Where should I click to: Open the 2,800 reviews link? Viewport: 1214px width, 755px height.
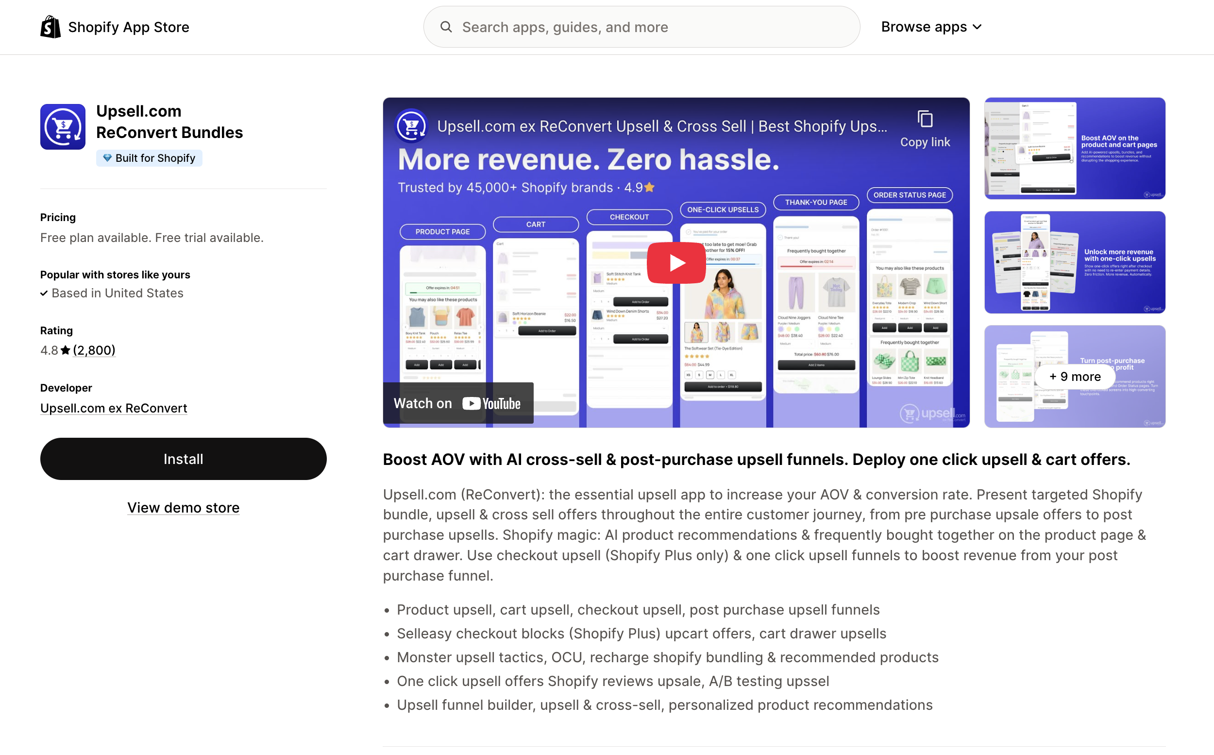tap(94, 351)
